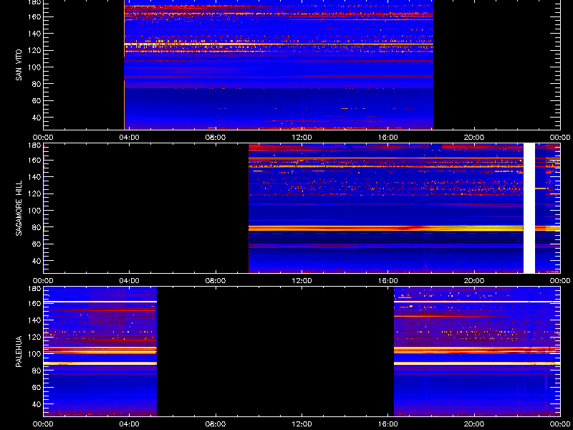
Task: Click the SAN VITO station axis label
Action: click(19, 65)
